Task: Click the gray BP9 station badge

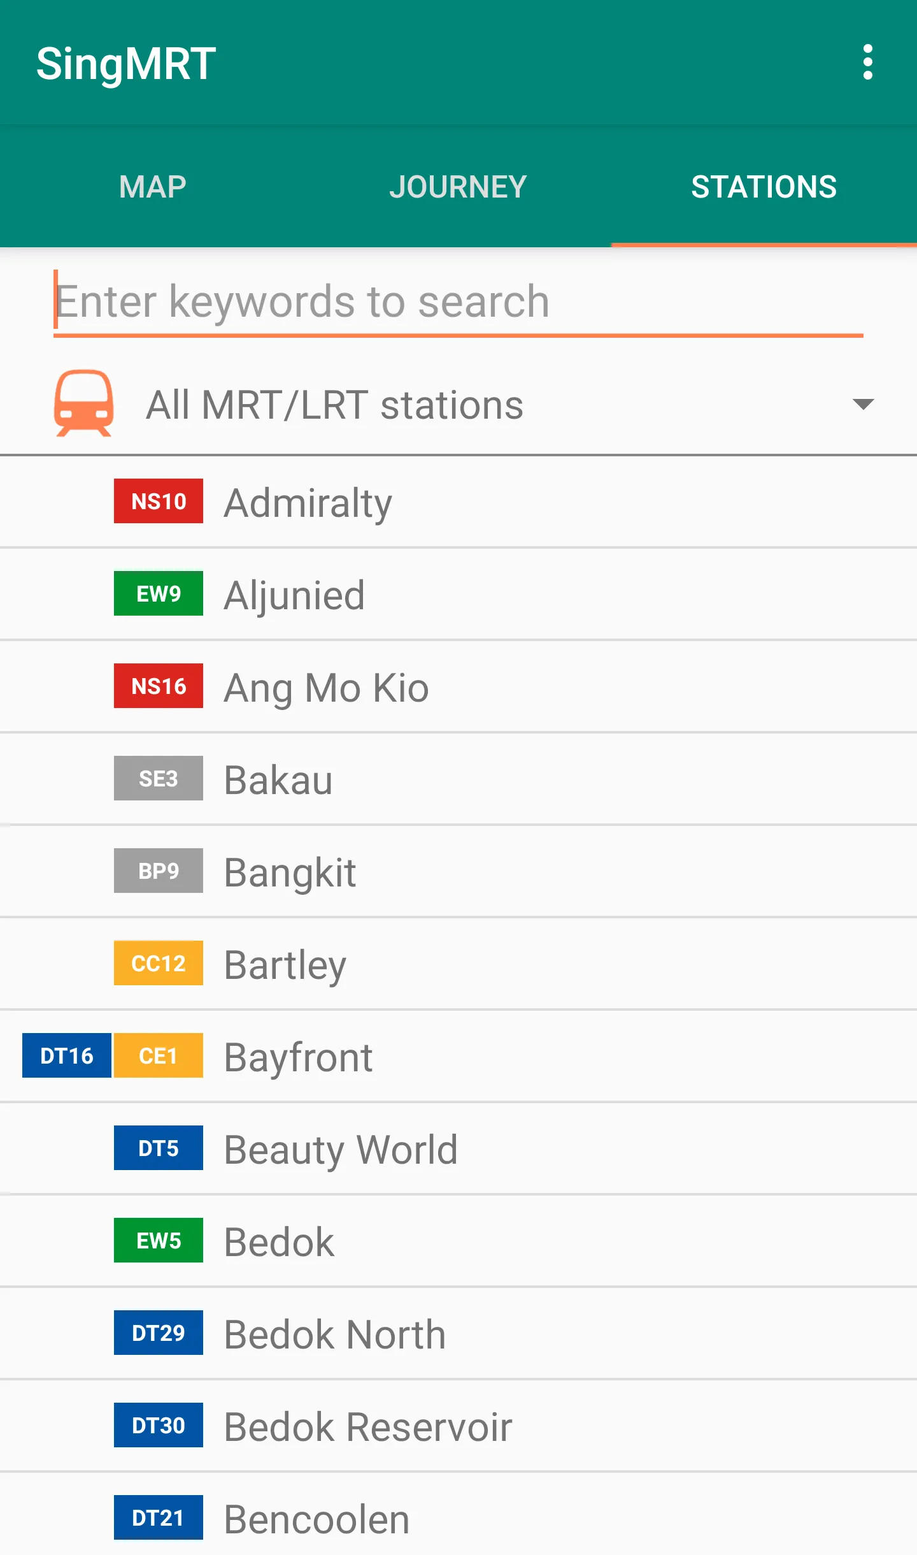Action: (159, 871)
